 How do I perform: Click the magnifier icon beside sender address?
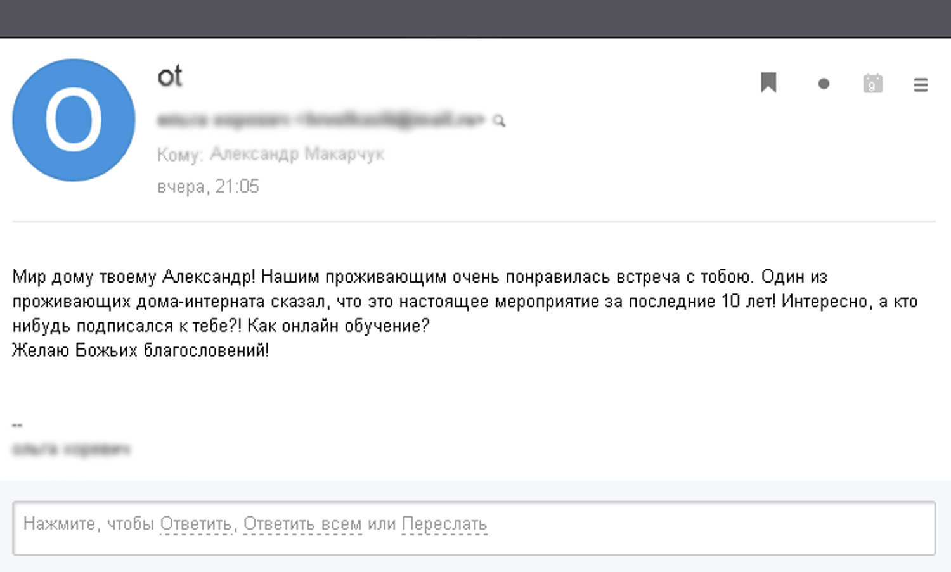pyautogui.click(x=499, y=120)
